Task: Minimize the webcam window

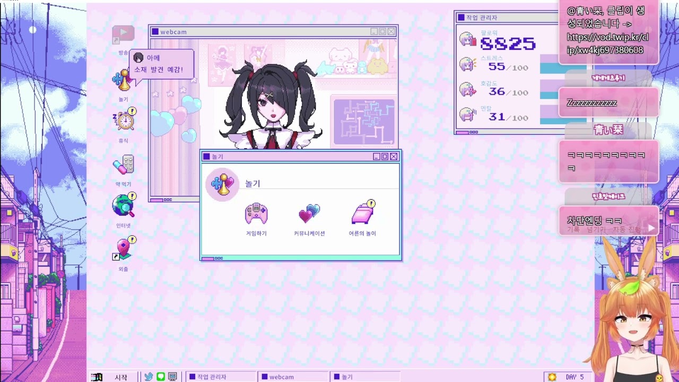Action: click(x=374, y=32)
